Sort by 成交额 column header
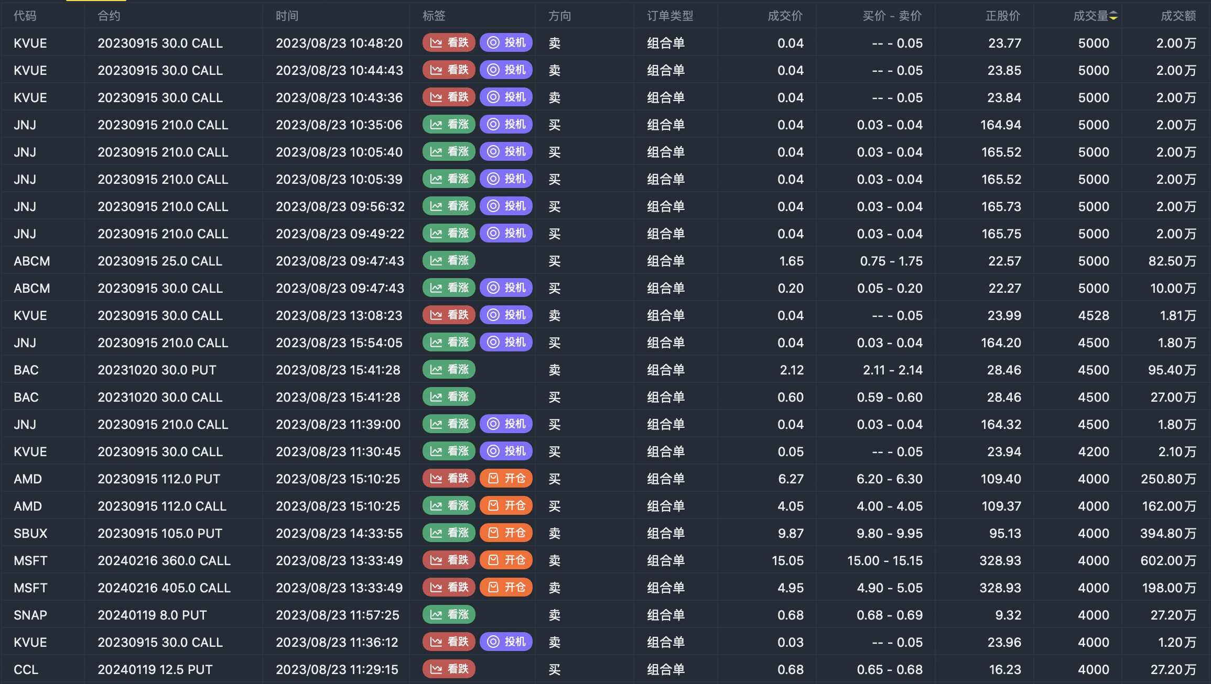Viewport: 1211px width, 684px height. coord(1178,16)
